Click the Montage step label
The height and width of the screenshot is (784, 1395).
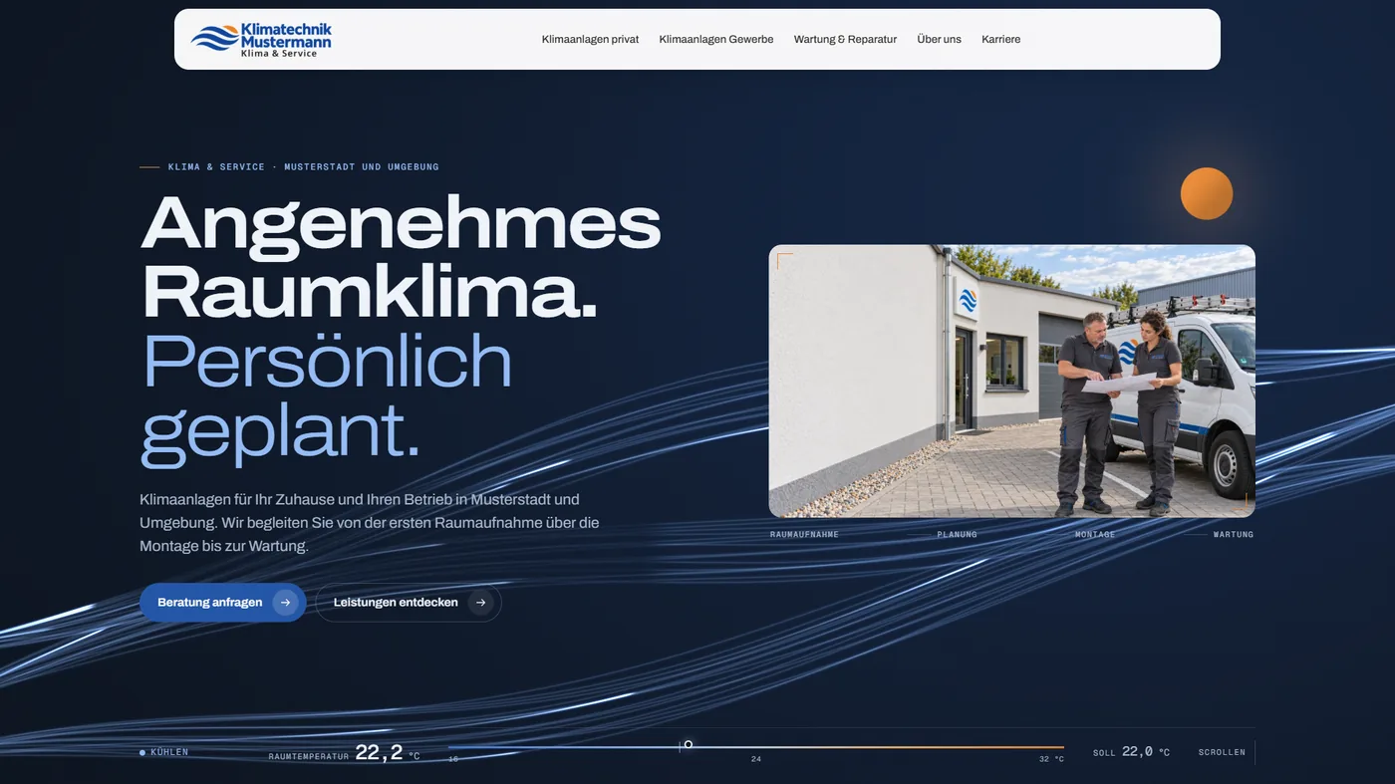pos(1095,535)
